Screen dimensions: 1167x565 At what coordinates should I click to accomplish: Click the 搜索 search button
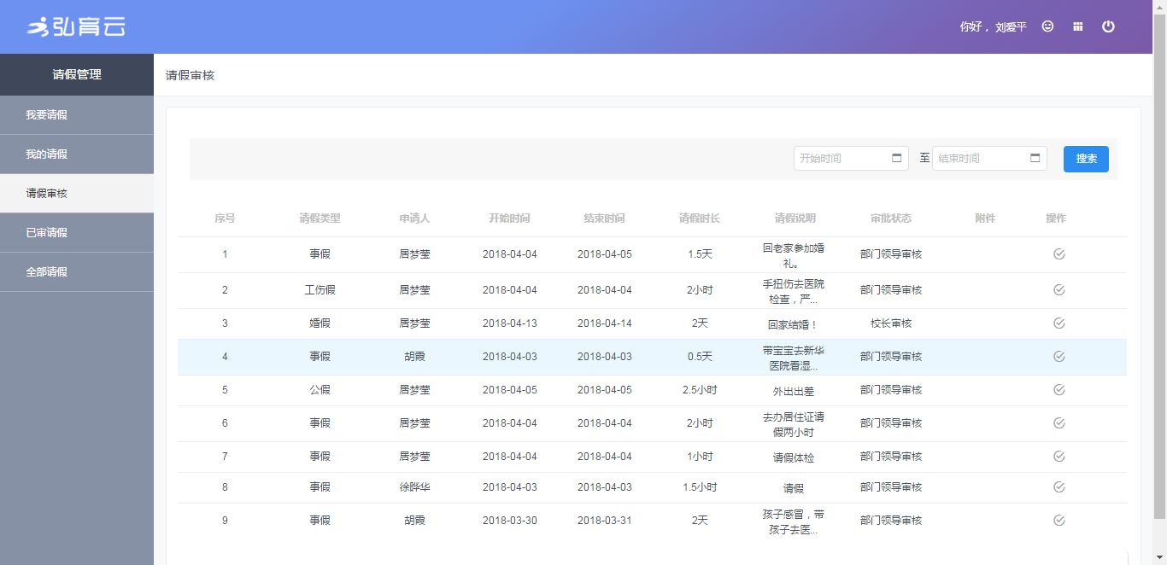pyautogui.click(x=1086, y=159)
